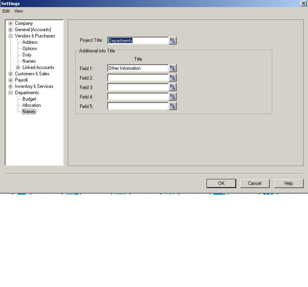The image size is (308, 287).
Task: Open language button for Field 3
Action: click(173, 87)
